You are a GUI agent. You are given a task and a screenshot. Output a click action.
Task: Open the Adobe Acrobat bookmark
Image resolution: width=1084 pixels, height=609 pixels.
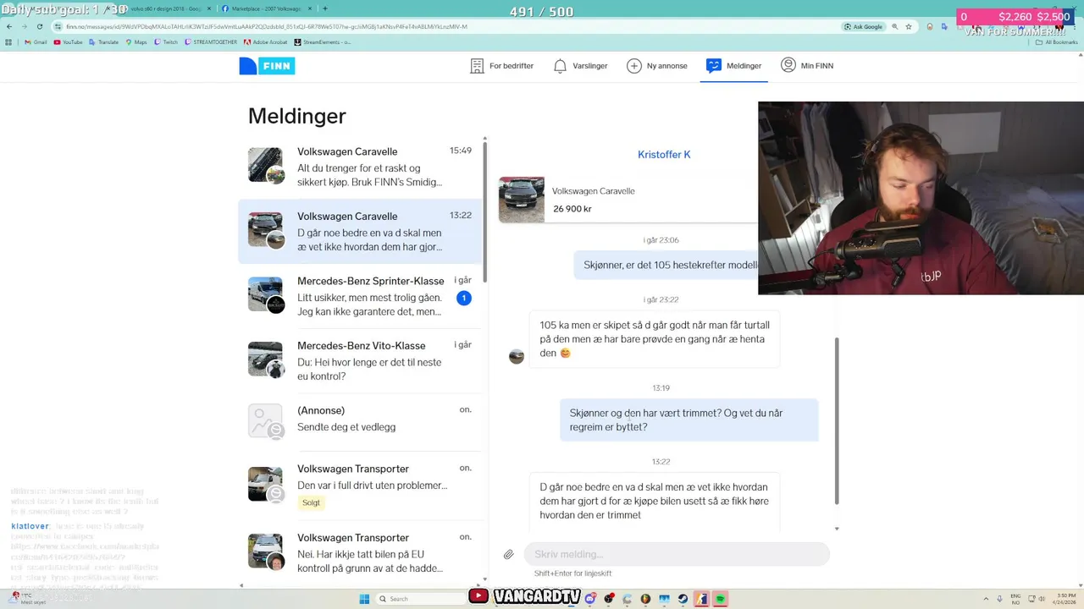click(266, 41)
